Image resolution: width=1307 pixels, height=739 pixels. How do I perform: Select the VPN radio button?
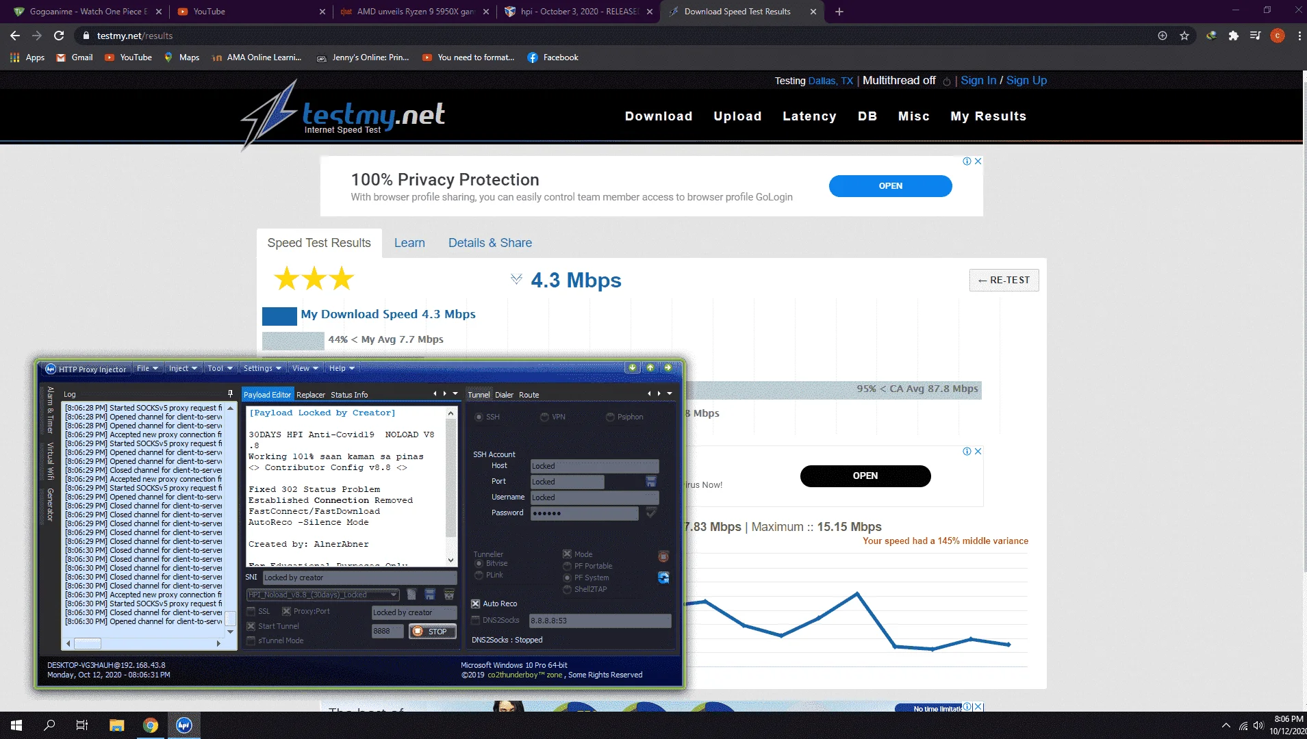[x=544, y=417]
